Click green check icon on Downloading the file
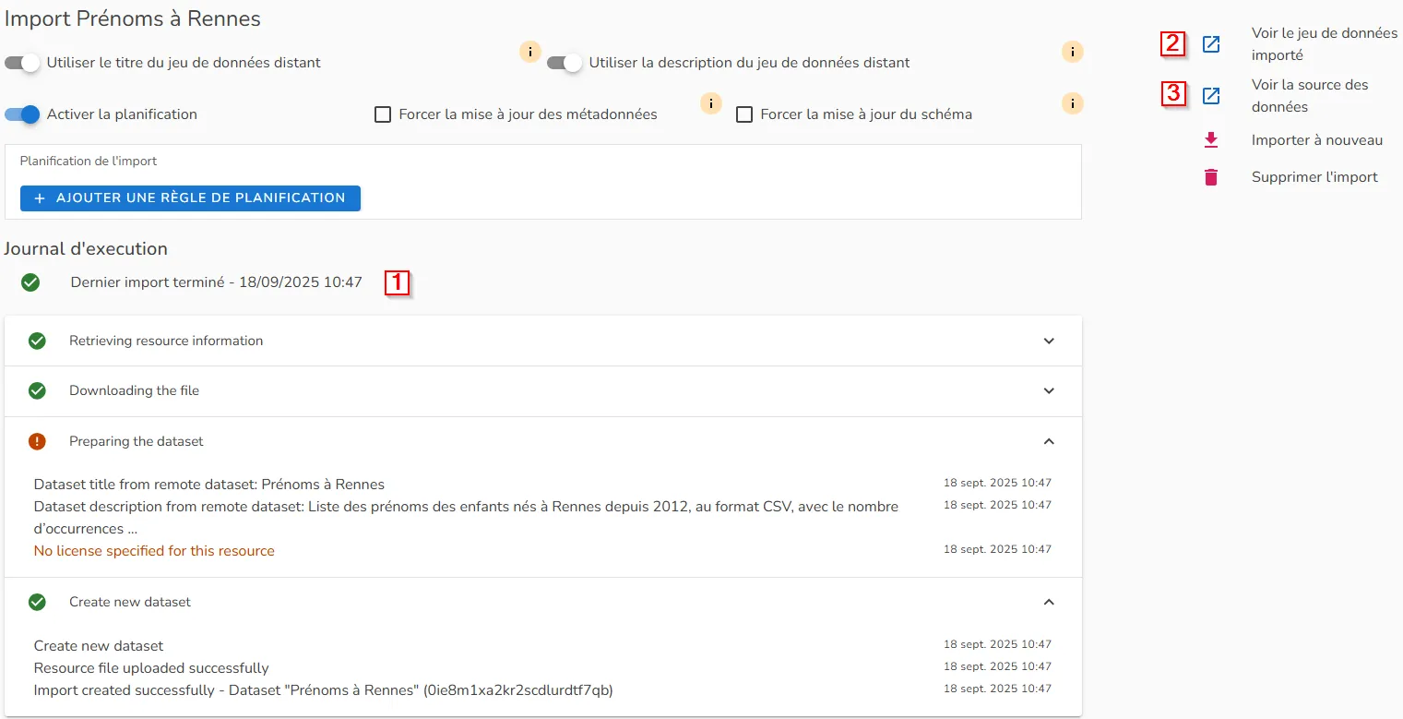Image resolution: width=1403 pixels, height=719 pixels. [37, 390]
